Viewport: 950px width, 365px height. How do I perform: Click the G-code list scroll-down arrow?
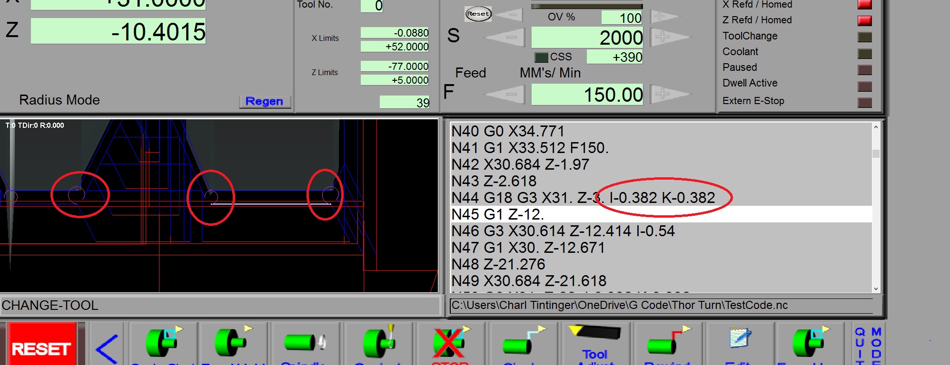[876, 288]
